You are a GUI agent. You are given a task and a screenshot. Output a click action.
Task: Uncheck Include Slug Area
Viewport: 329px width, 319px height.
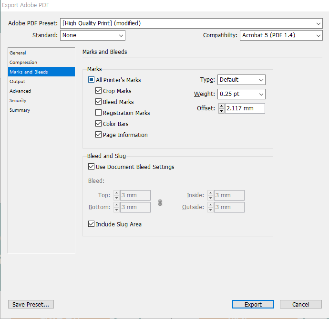tap(91, 224)
